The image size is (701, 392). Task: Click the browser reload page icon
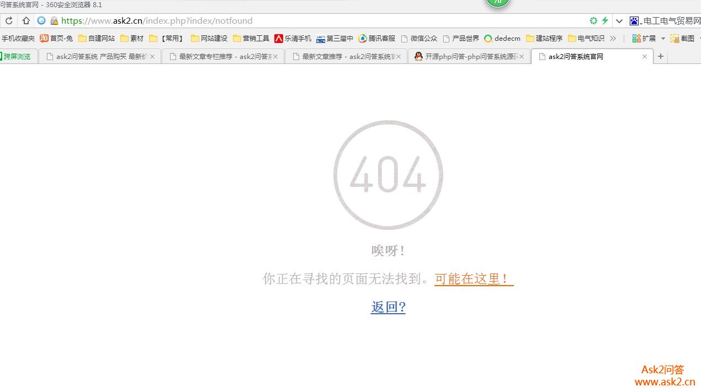point(9,21)
